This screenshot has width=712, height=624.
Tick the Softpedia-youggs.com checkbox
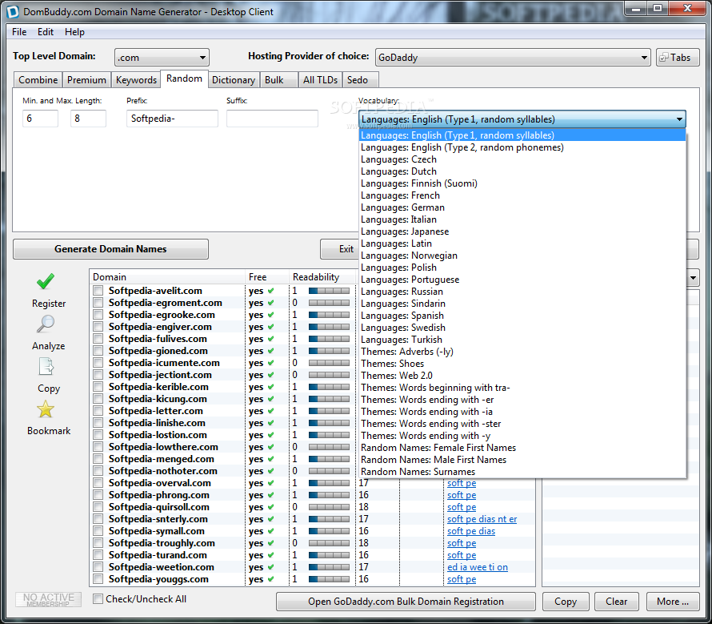98,579
